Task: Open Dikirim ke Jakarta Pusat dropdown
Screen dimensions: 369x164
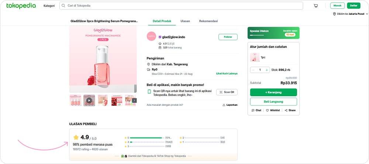Action: click(x=350, y=14)
